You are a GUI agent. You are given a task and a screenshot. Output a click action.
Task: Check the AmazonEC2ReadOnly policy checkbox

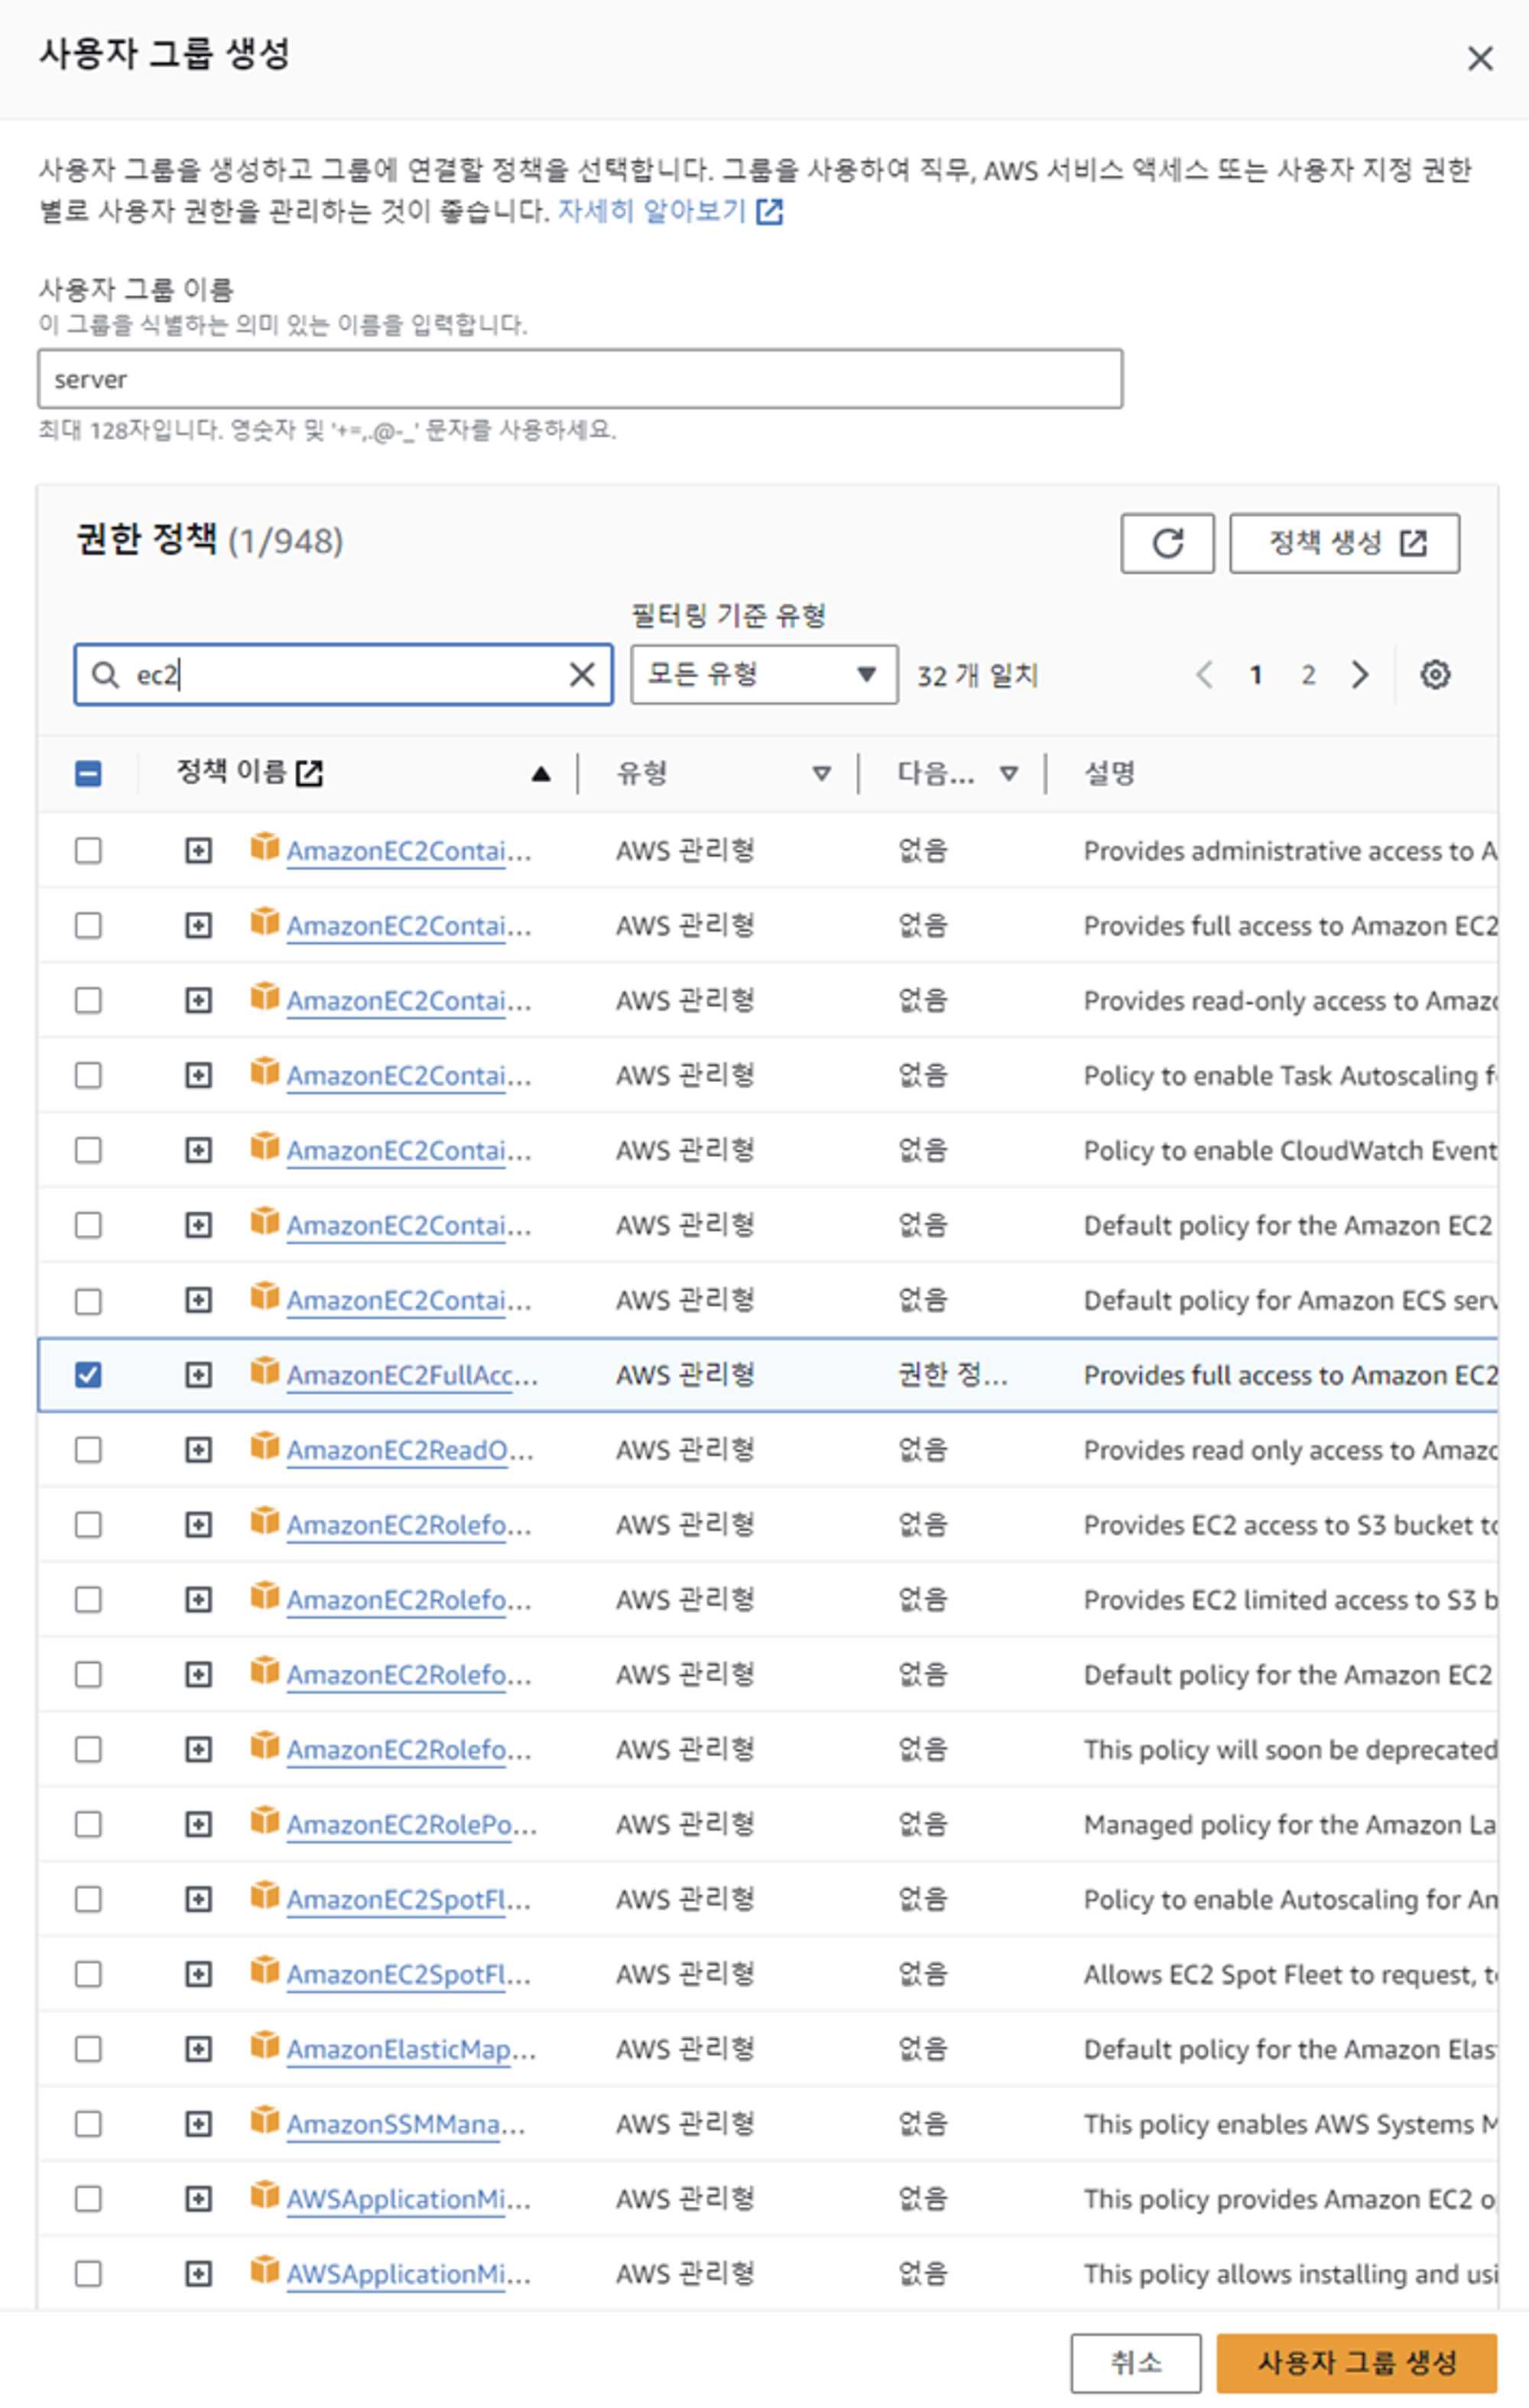point(88,1450)
